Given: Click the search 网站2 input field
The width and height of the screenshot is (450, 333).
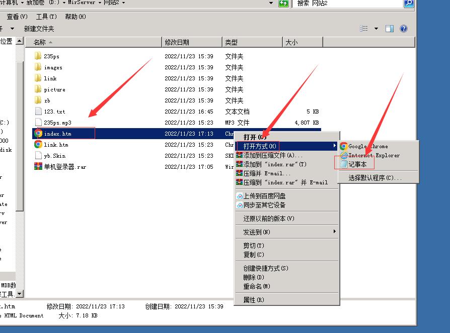Looking at the screenshot, I should click(347, 4).
